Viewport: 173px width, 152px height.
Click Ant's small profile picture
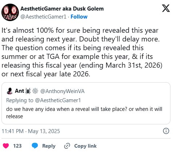pos(9,91)
